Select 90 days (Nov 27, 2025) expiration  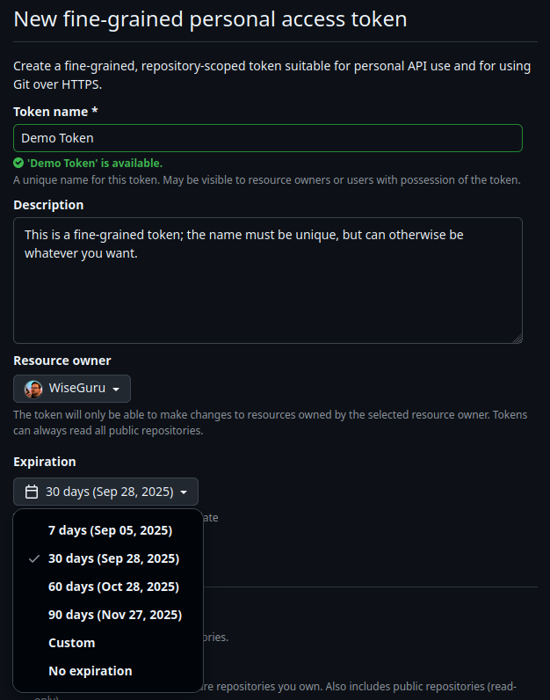pyautogui.click(x=115, y=615)
